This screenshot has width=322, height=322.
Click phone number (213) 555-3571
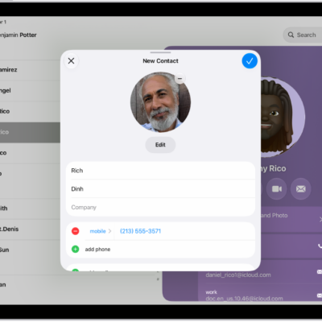(x=140, y=231)
